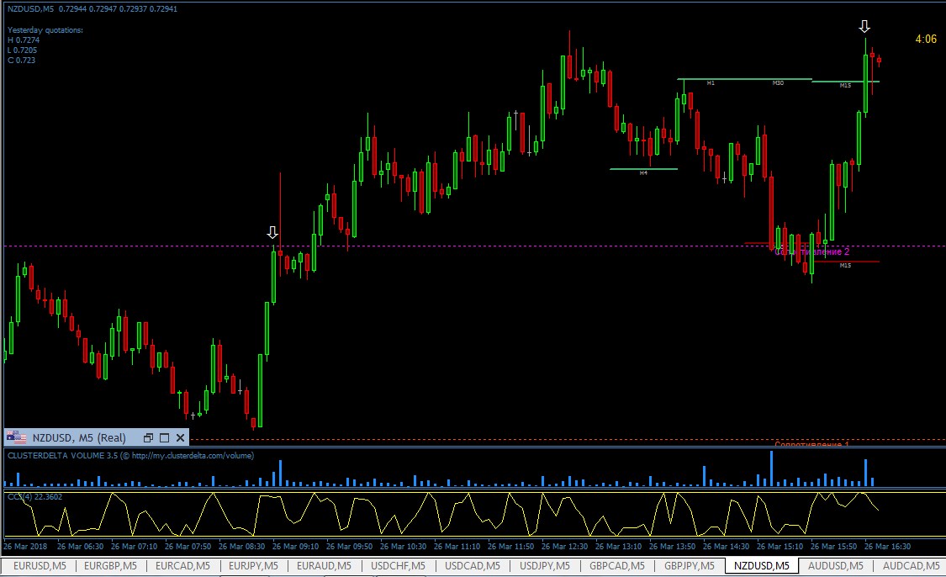Viewport: 946px width, 577px height.
Task: Click the '26 Mar 10:30' time axis label
Action: 403,546
